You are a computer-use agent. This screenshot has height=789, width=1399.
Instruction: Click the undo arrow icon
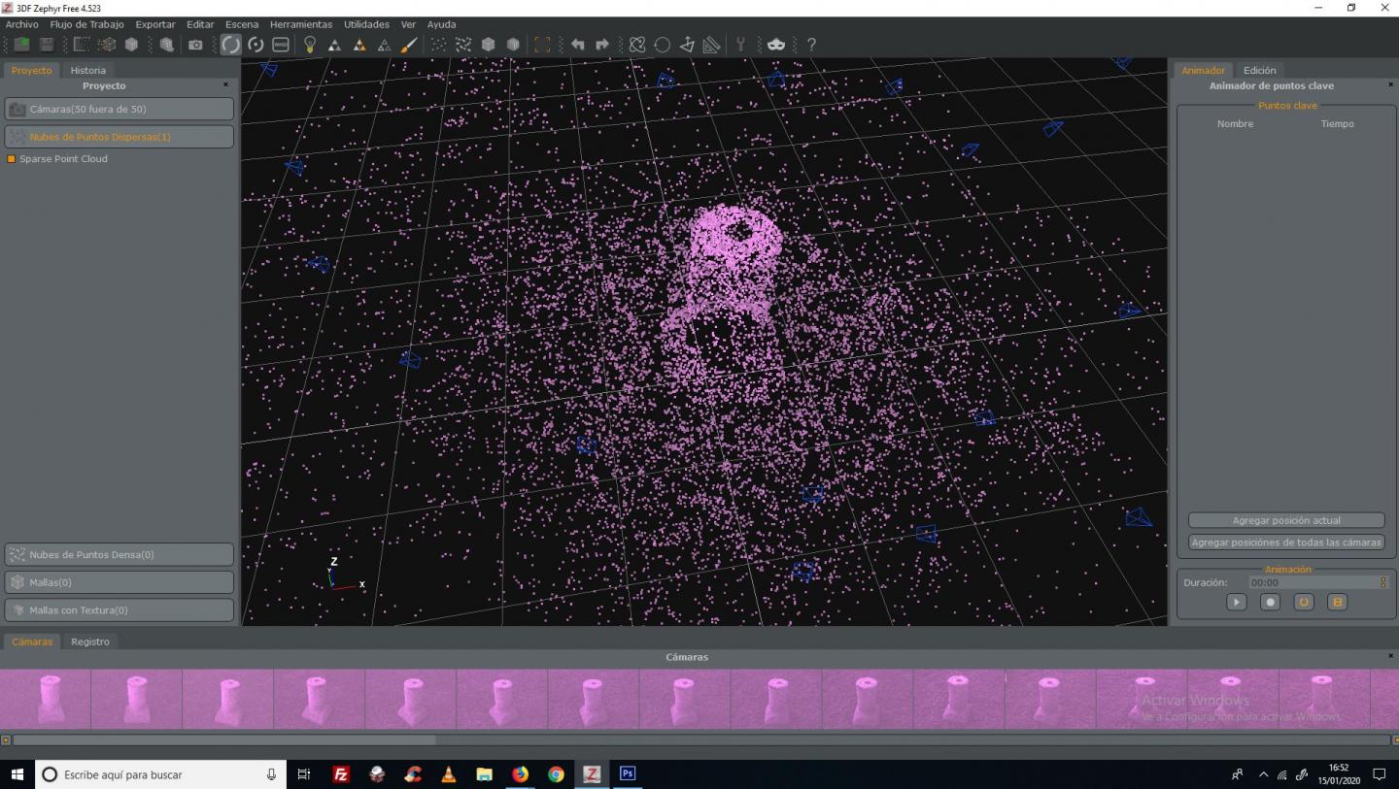pos(577,45)
